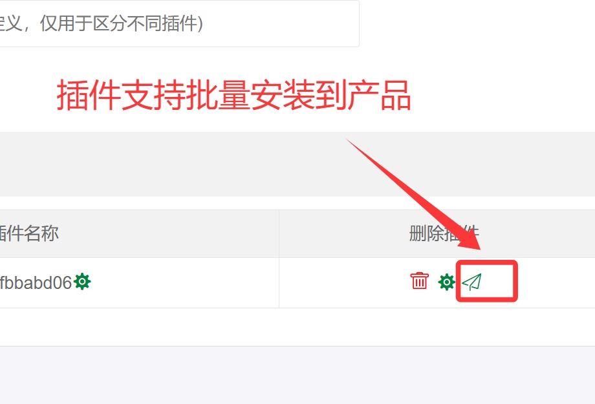
Task: Click the empty header area right of 删除插件
Action: pos(539,233)
